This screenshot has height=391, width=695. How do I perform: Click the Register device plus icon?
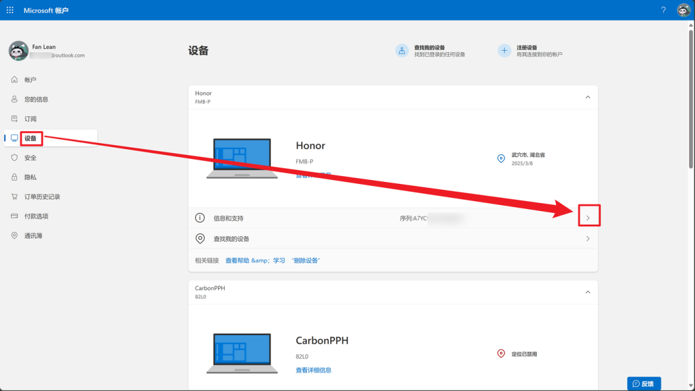click(504, 50)
